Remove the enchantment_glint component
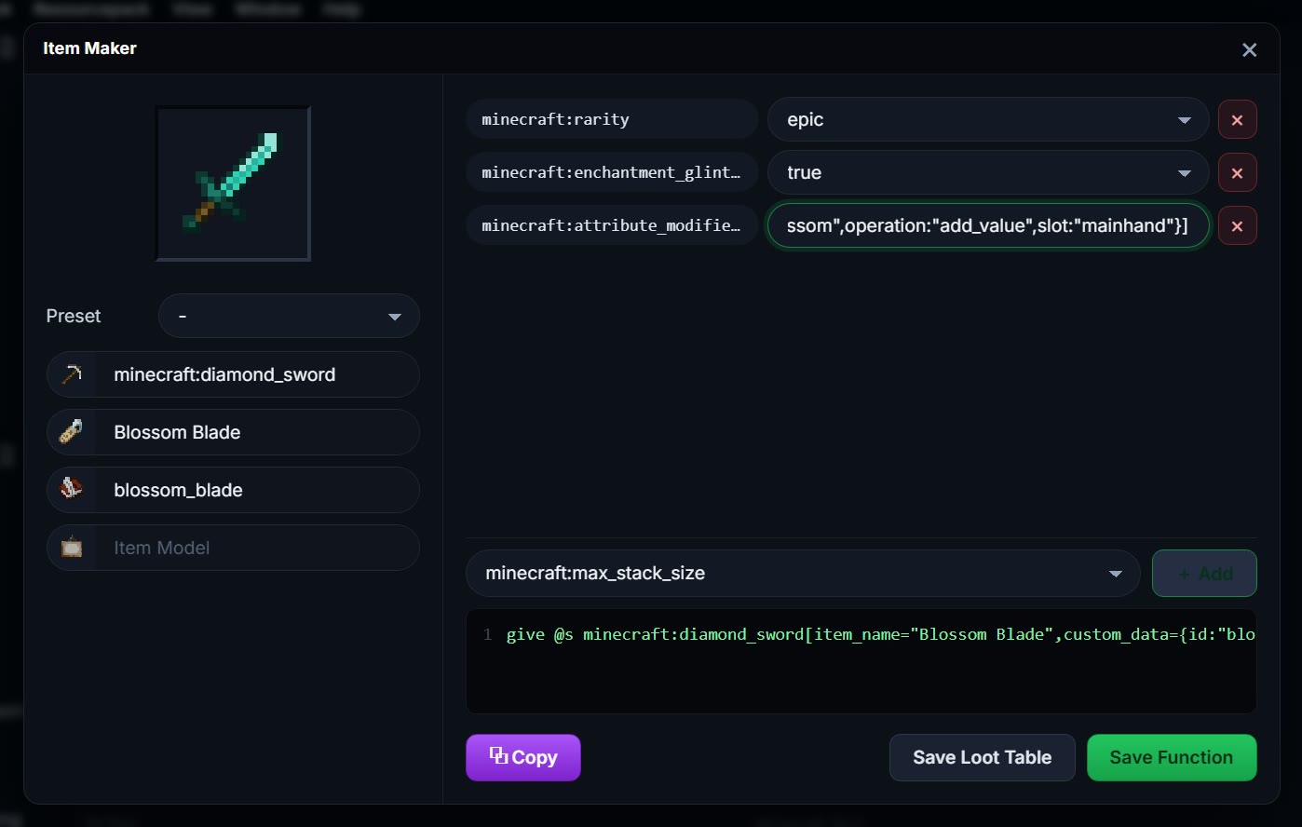This screenshot has width=1302, height=827. pos(1237,172)
